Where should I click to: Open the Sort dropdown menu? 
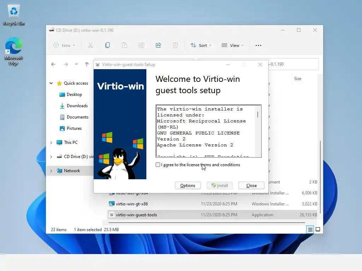click(201, 46)
